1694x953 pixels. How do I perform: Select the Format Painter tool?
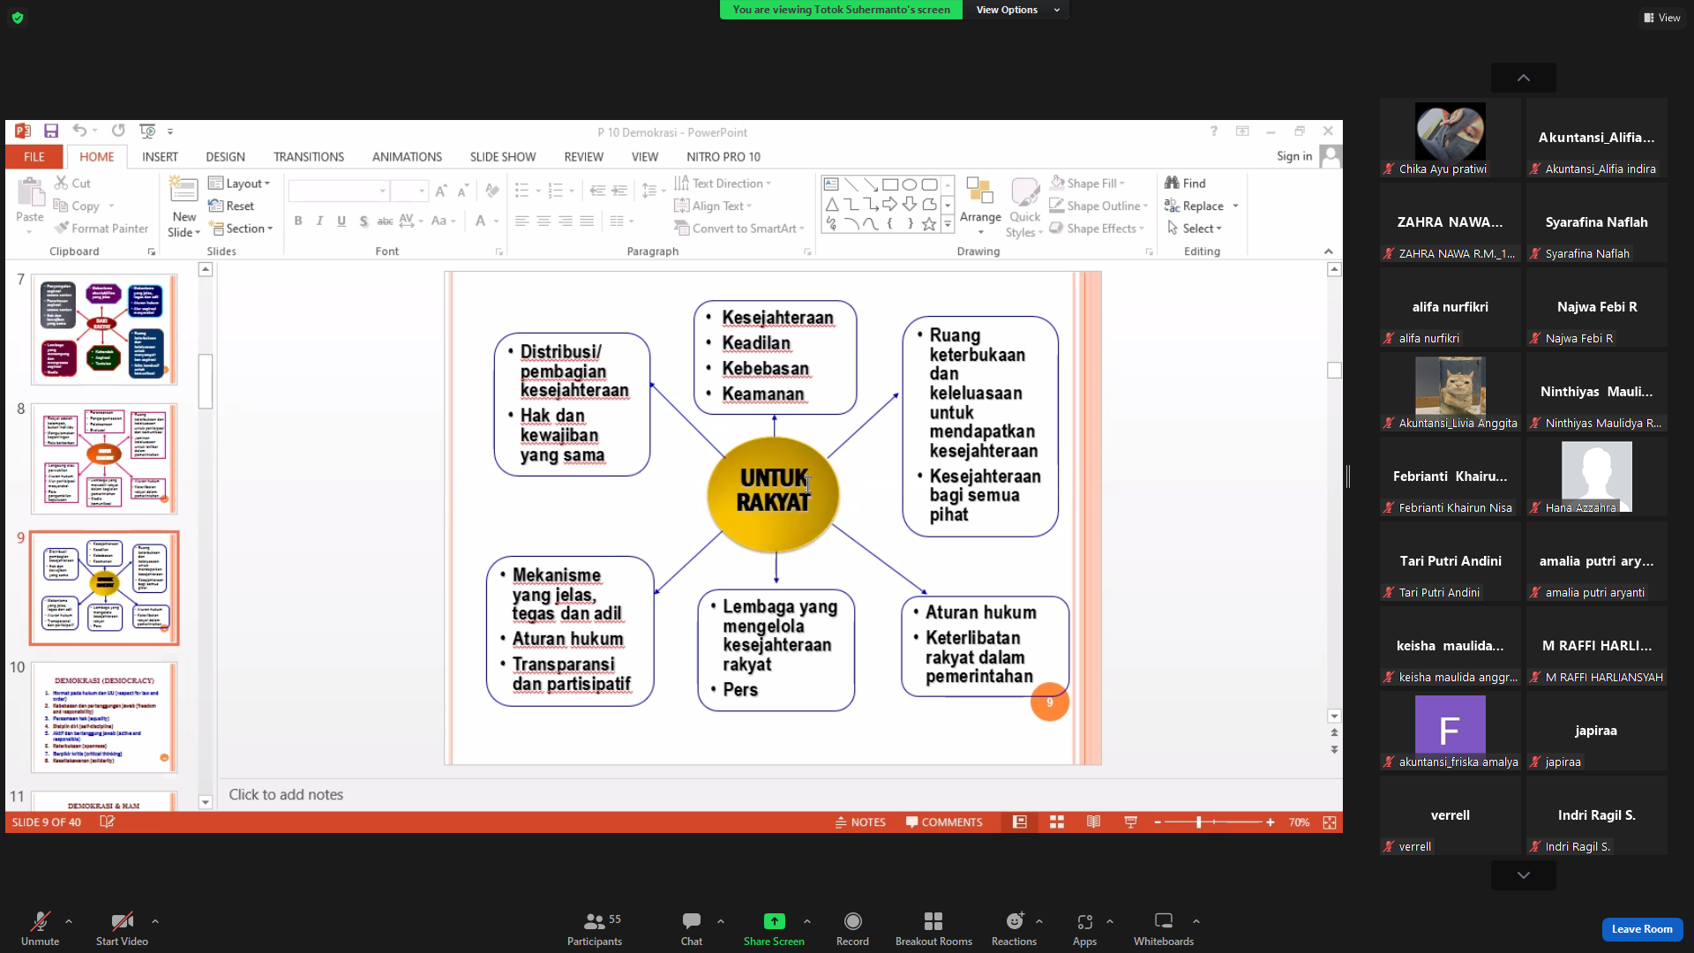coord(101,229)
